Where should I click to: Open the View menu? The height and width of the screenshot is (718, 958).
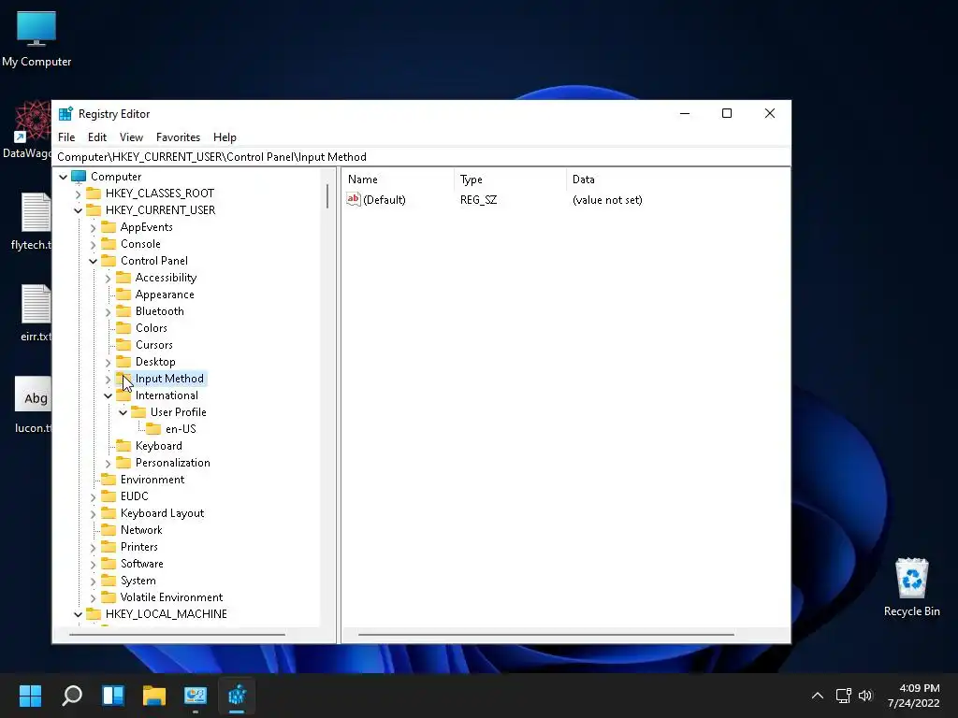131,137
